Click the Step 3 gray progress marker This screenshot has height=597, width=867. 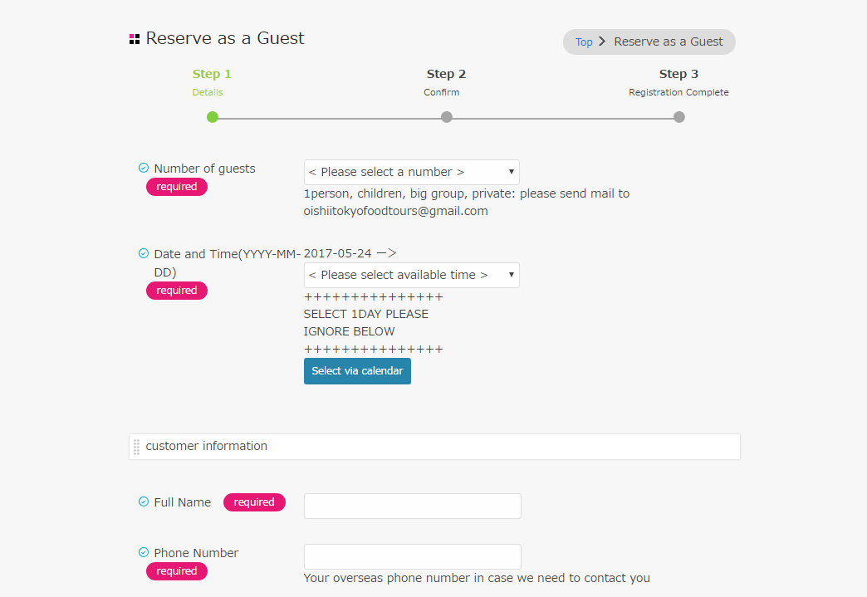[x=679, y=117]
